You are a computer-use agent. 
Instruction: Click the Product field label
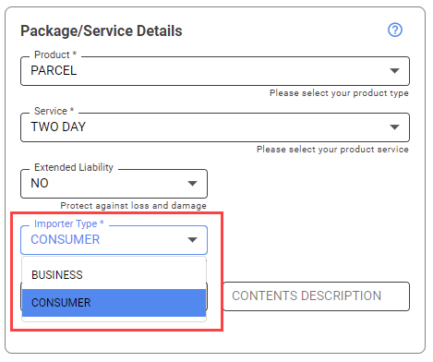(x=55, y=54)
